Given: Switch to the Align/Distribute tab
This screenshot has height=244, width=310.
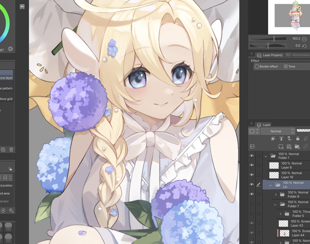Looking at the screenshot, I should pos(298,55).
